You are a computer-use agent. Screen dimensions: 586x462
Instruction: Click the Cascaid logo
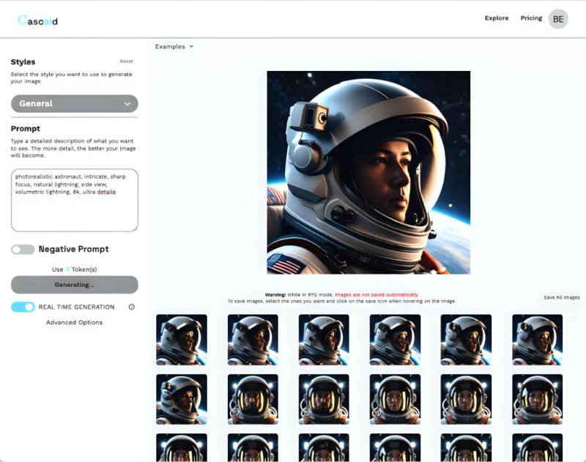click(37, 21)
